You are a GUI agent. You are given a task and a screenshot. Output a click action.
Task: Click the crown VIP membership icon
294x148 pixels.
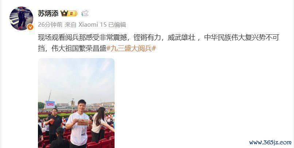(64, 13)
